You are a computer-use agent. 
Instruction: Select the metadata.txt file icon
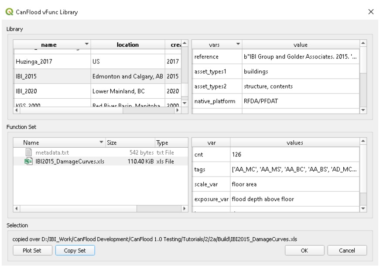[29, 152]
